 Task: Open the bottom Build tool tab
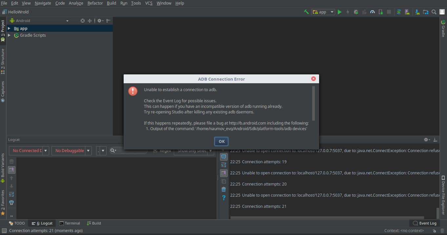click(94, 223)
